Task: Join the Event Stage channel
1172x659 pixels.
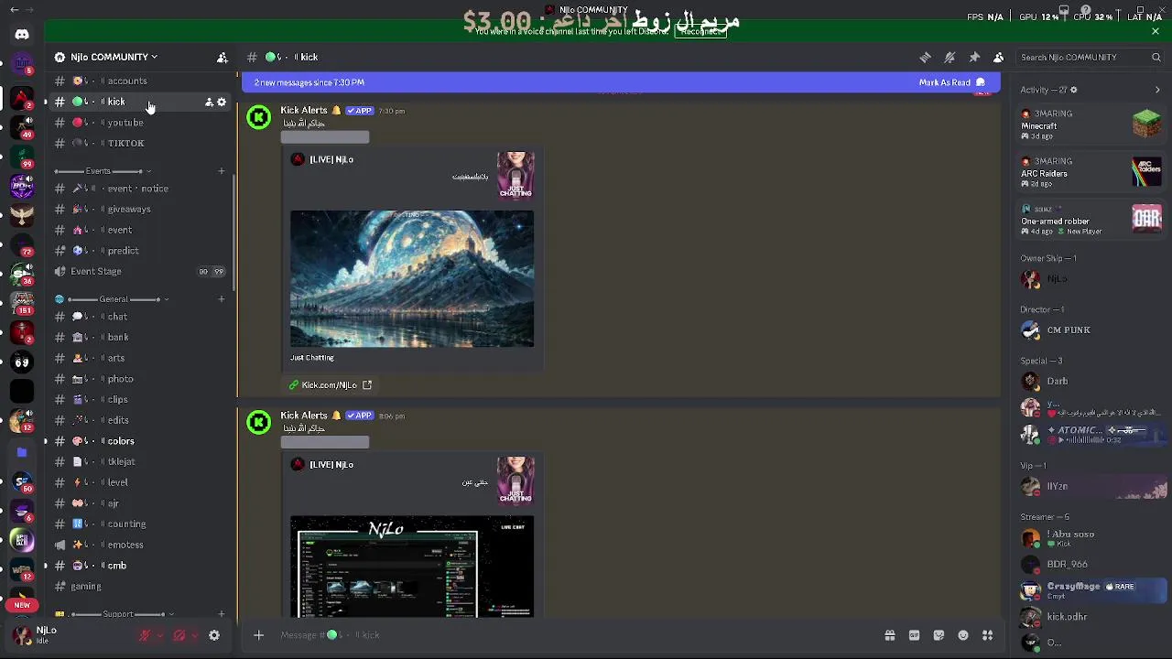Action: (137, 272)
